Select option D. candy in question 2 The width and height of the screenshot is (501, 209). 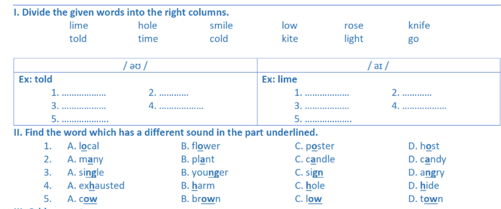(x=427, y=159)
